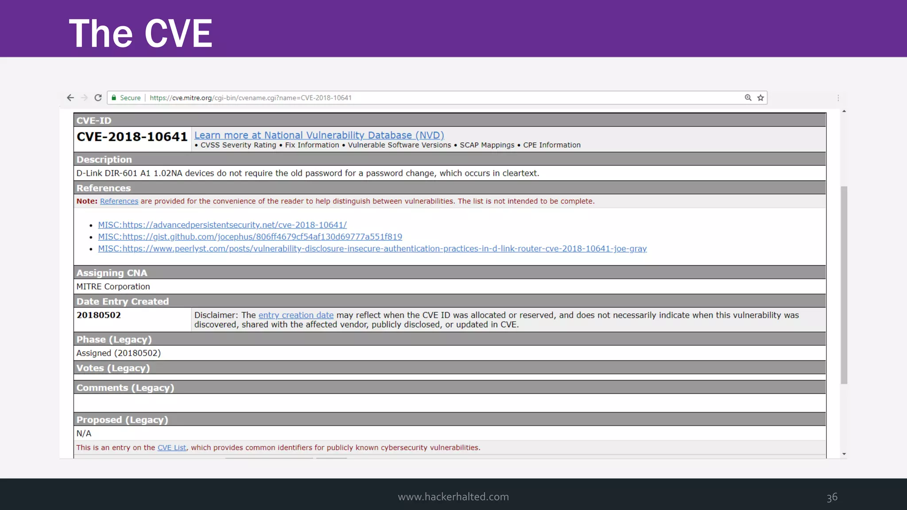Image resolution: width=907 pixels, height=510 pixels.
Task: Click the CVE-2018-10641 identifier text
Action: (x=132, y=137)
